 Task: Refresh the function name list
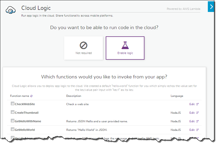(31, 96)
